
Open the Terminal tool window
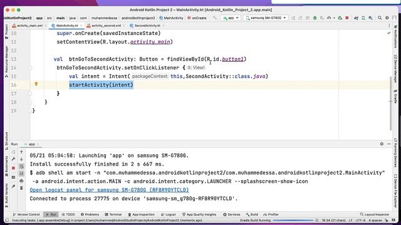113,214
